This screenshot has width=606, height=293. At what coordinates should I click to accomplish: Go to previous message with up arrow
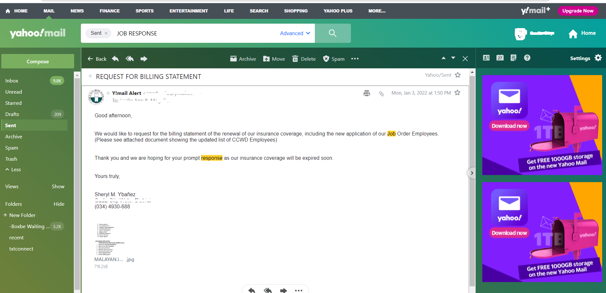point(444,58)
